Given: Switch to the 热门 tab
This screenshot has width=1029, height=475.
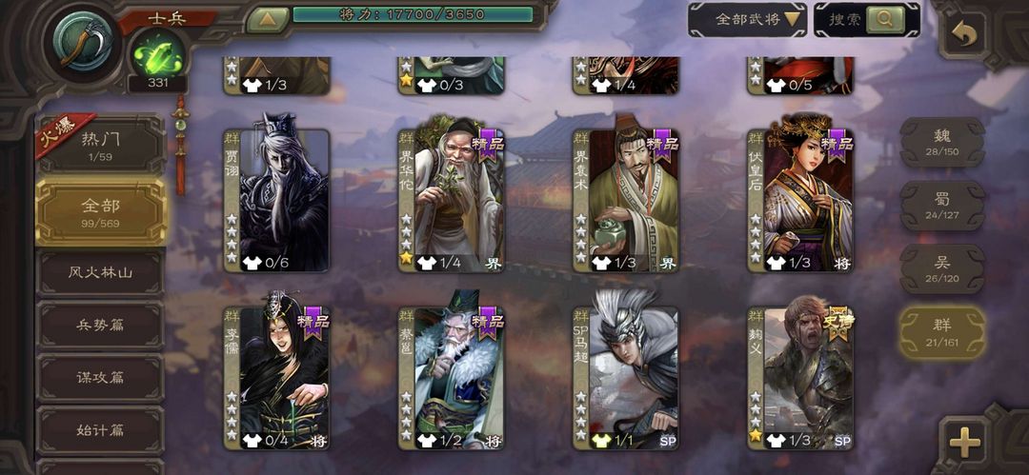Looking at the screenshot, I should click(x=101, y=144).
